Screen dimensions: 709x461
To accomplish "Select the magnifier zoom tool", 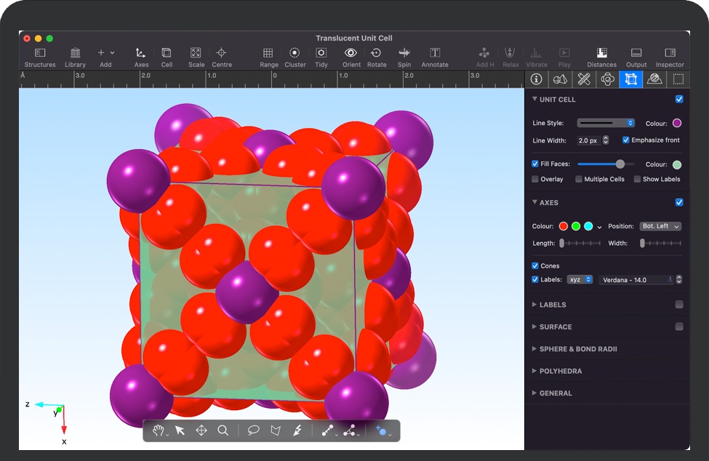I will pos(223,430).
